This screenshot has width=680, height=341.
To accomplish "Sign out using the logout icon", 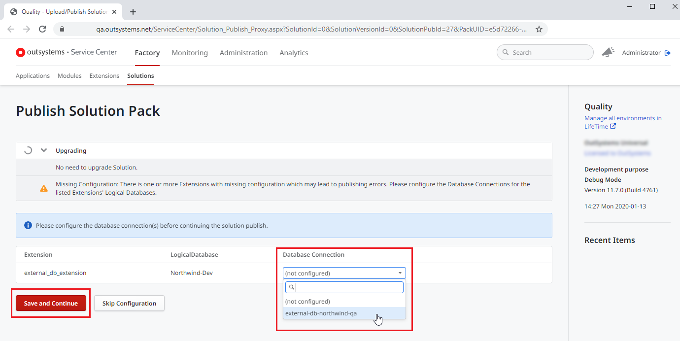I will pyautogui.click(x=669, y=52).
